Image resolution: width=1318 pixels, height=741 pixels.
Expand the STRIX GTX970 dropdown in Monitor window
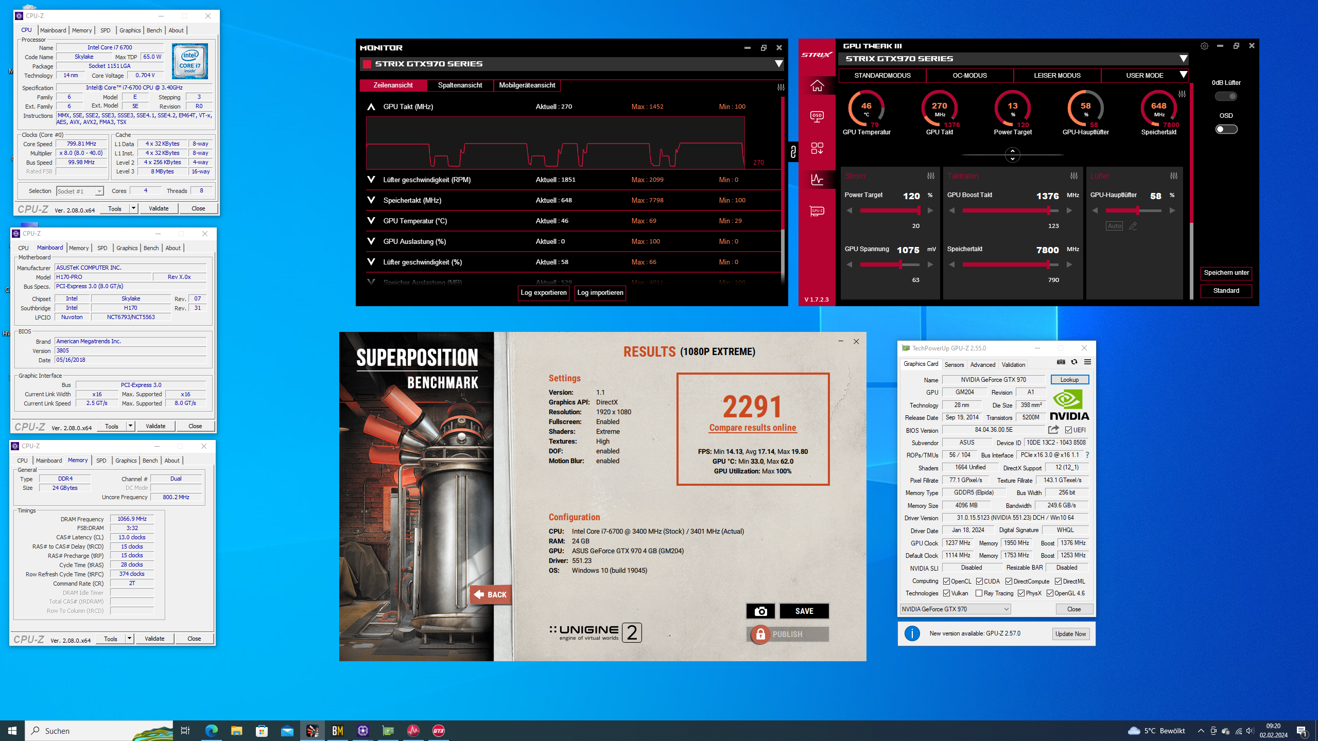778,64
